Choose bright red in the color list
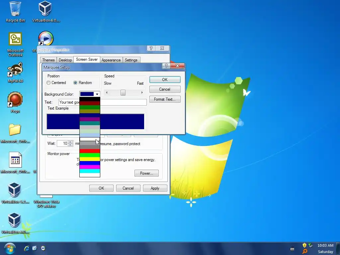 (90, 151)
